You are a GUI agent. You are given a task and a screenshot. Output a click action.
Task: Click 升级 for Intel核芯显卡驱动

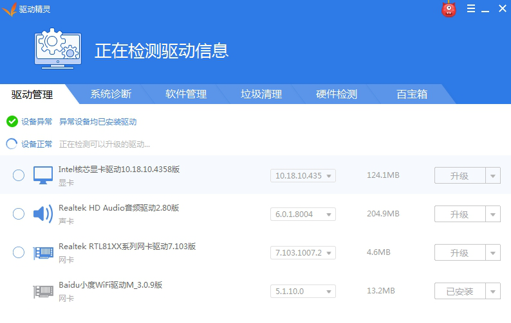[460, 176]
